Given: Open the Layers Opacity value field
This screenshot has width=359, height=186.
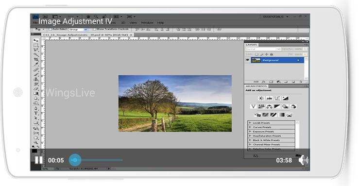Looking at the screenshot, I should tap(298, 49).
